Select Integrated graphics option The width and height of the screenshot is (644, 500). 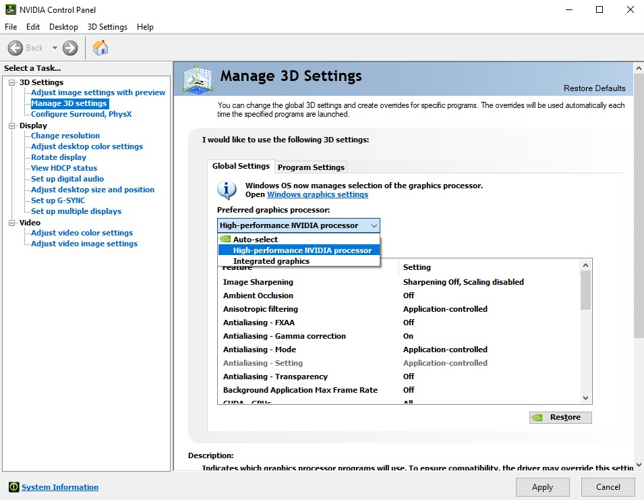coord(271,261)
